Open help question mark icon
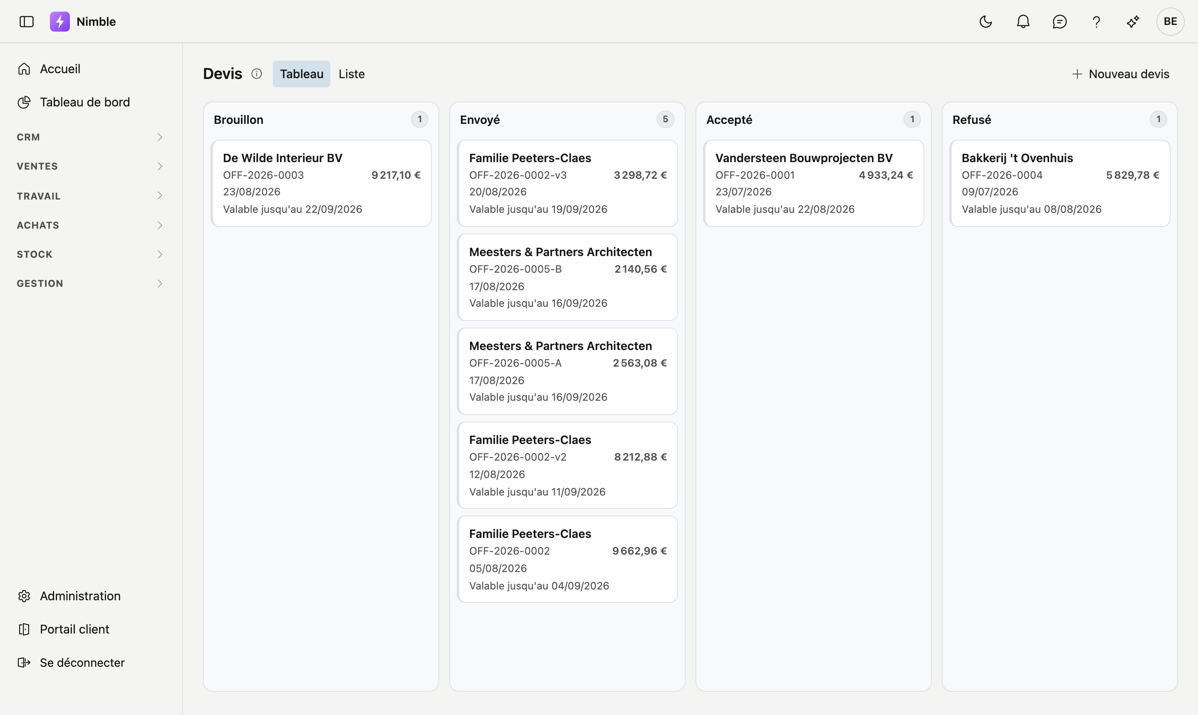 click(1096, 22)
